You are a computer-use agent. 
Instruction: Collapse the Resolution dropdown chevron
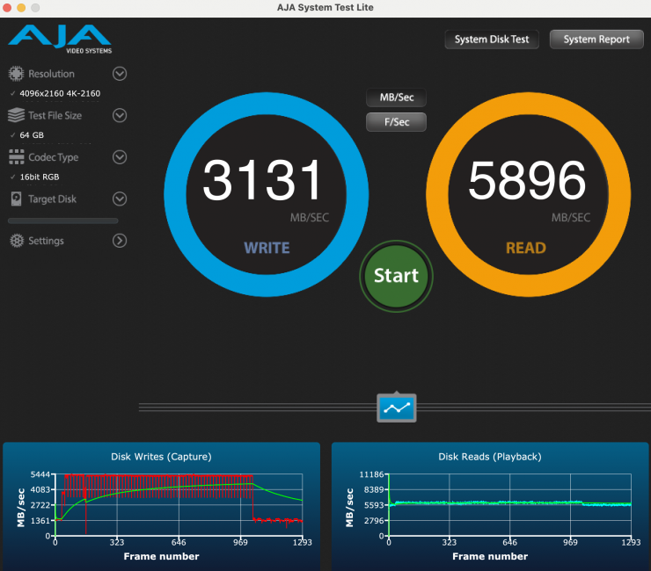pos(120,74)
